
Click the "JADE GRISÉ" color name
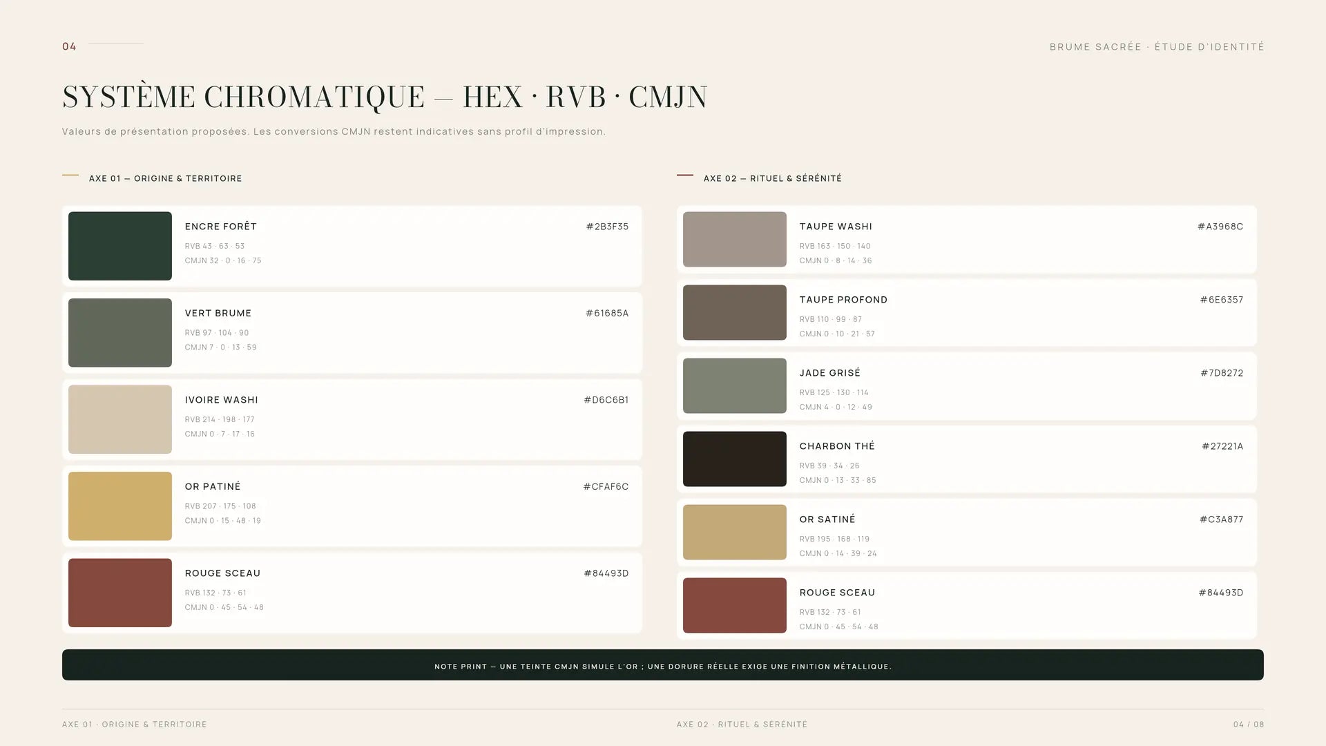click(830, 372)
